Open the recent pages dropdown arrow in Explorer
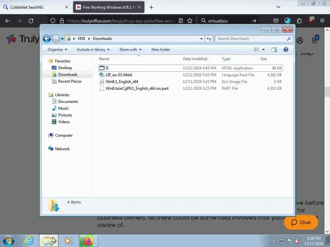330x247 pixels. pos(62,39)
